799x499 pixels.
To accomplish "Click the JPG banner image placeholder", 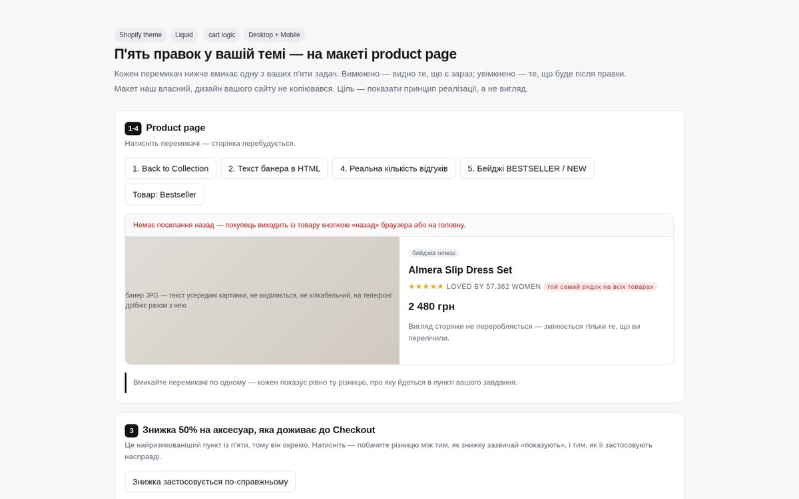I will click(262, 301).
